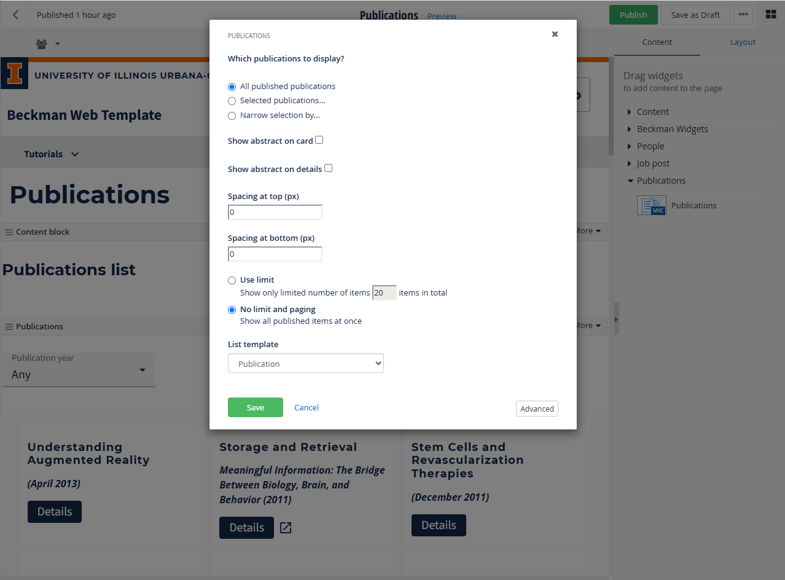
Task: Switch to the Layout tab
Action: pos(743,42)
